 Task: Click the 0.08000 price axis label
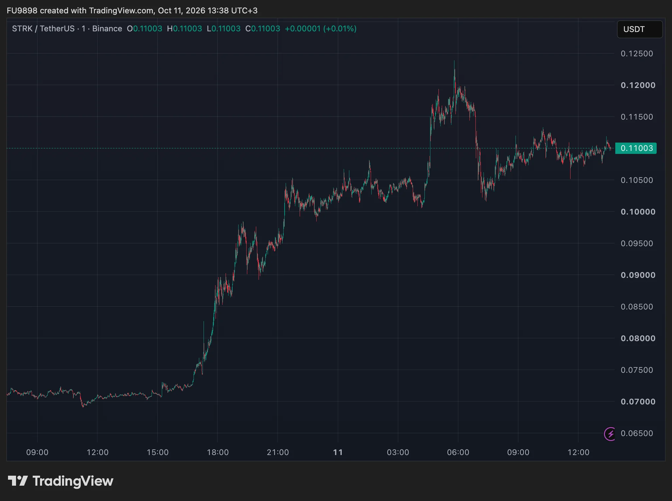(x=638, y=338)
